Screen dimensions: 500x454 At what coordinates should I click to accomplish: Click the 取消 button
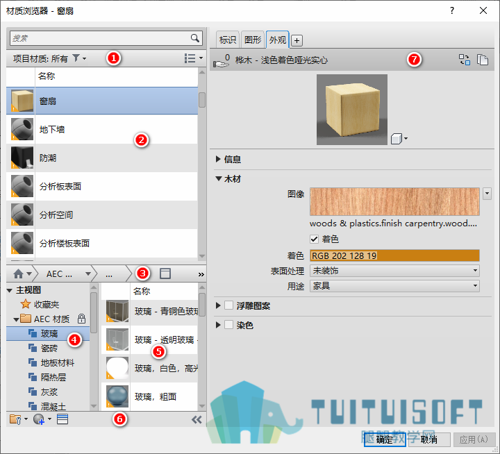point(429,439)
